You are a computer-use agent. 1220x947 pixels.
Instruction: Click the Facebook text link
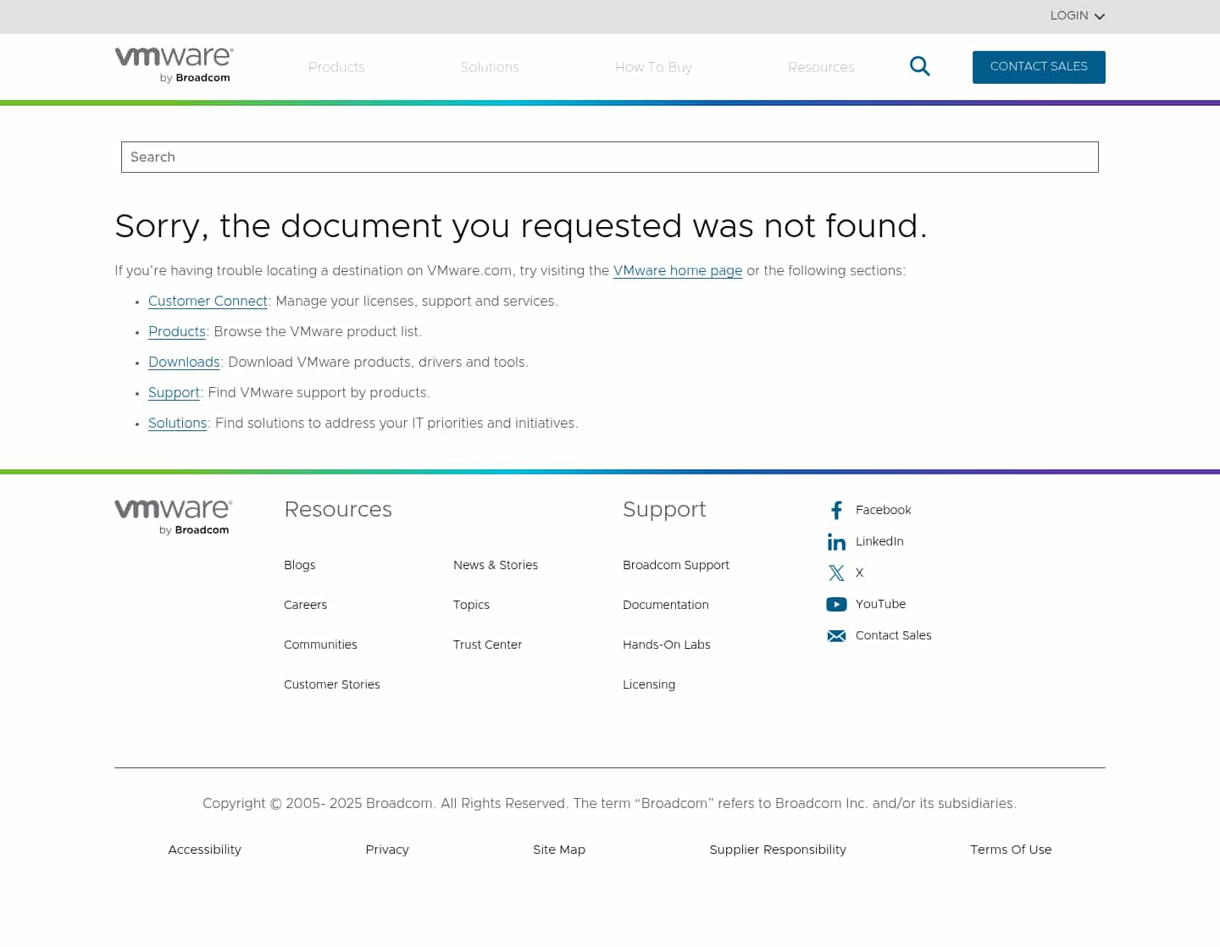pyautogui.click(x=884, y=510)
